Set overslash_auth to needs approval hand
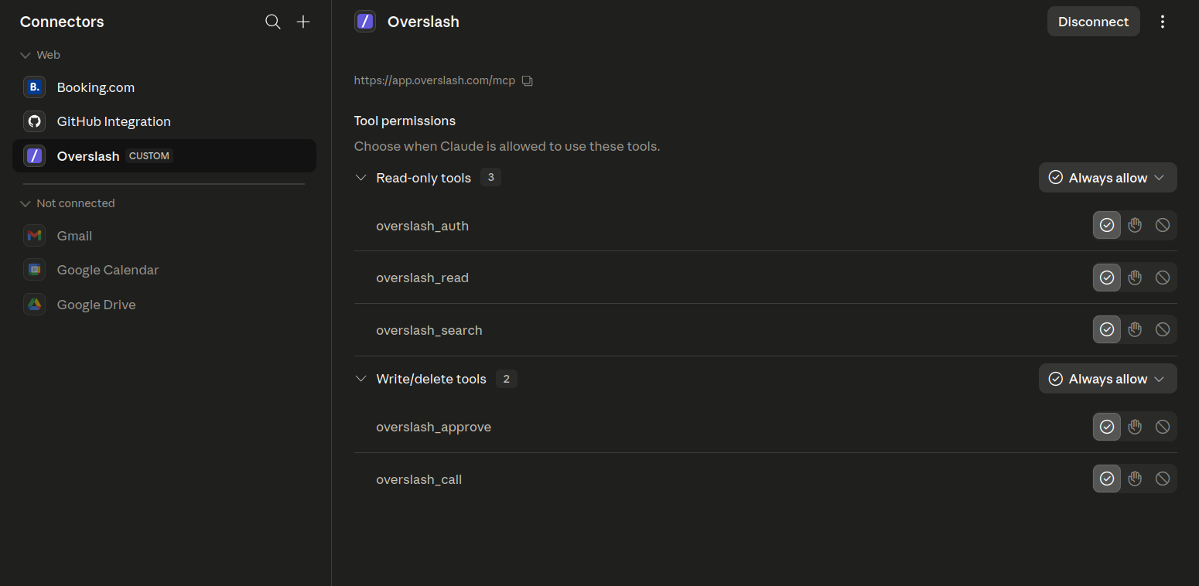Image resolution: width=1199 pixels, height=586 pixels. 1135,225
